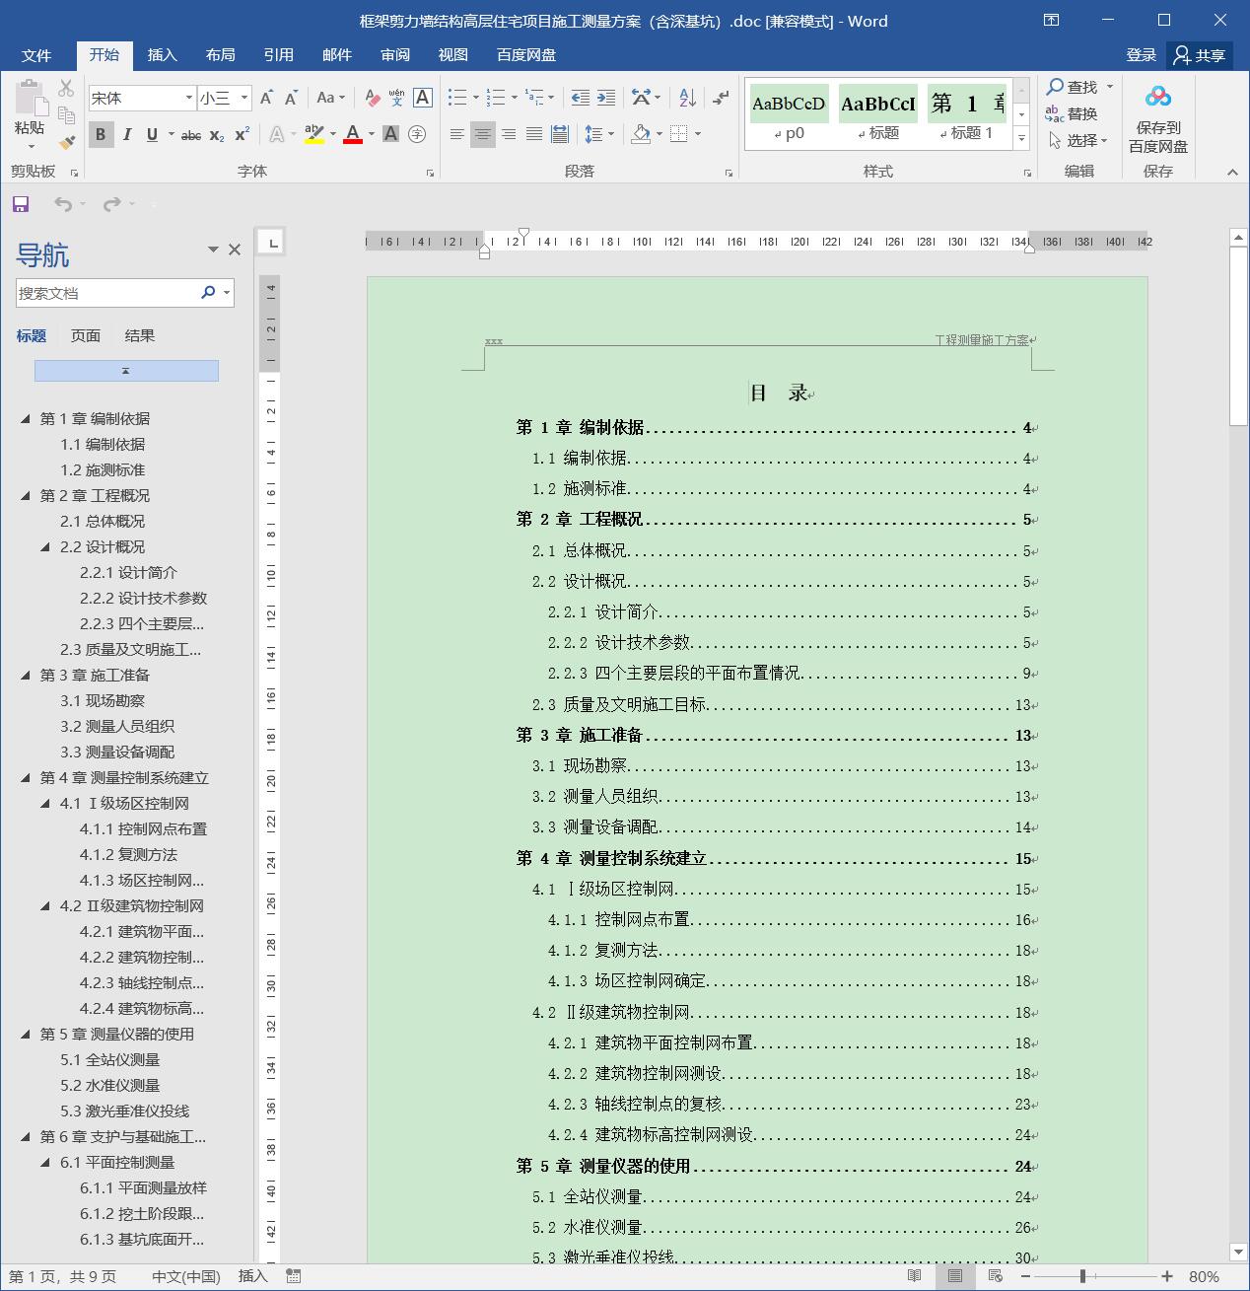
Task: Click the Cut scissors icon
Action: 66,89
